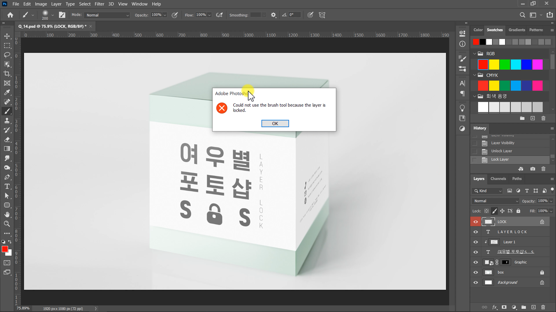Select the Eraser tool
Viewport: 556px width, 312px height.
coord(7,140)
